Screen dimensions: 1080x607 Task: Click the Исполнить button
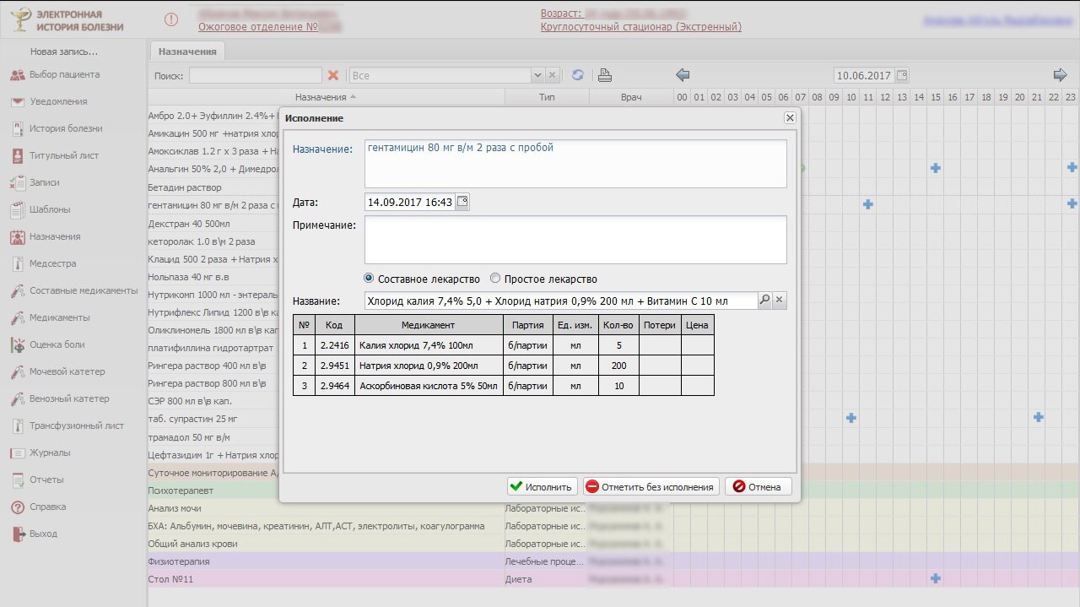pos(542,486)
